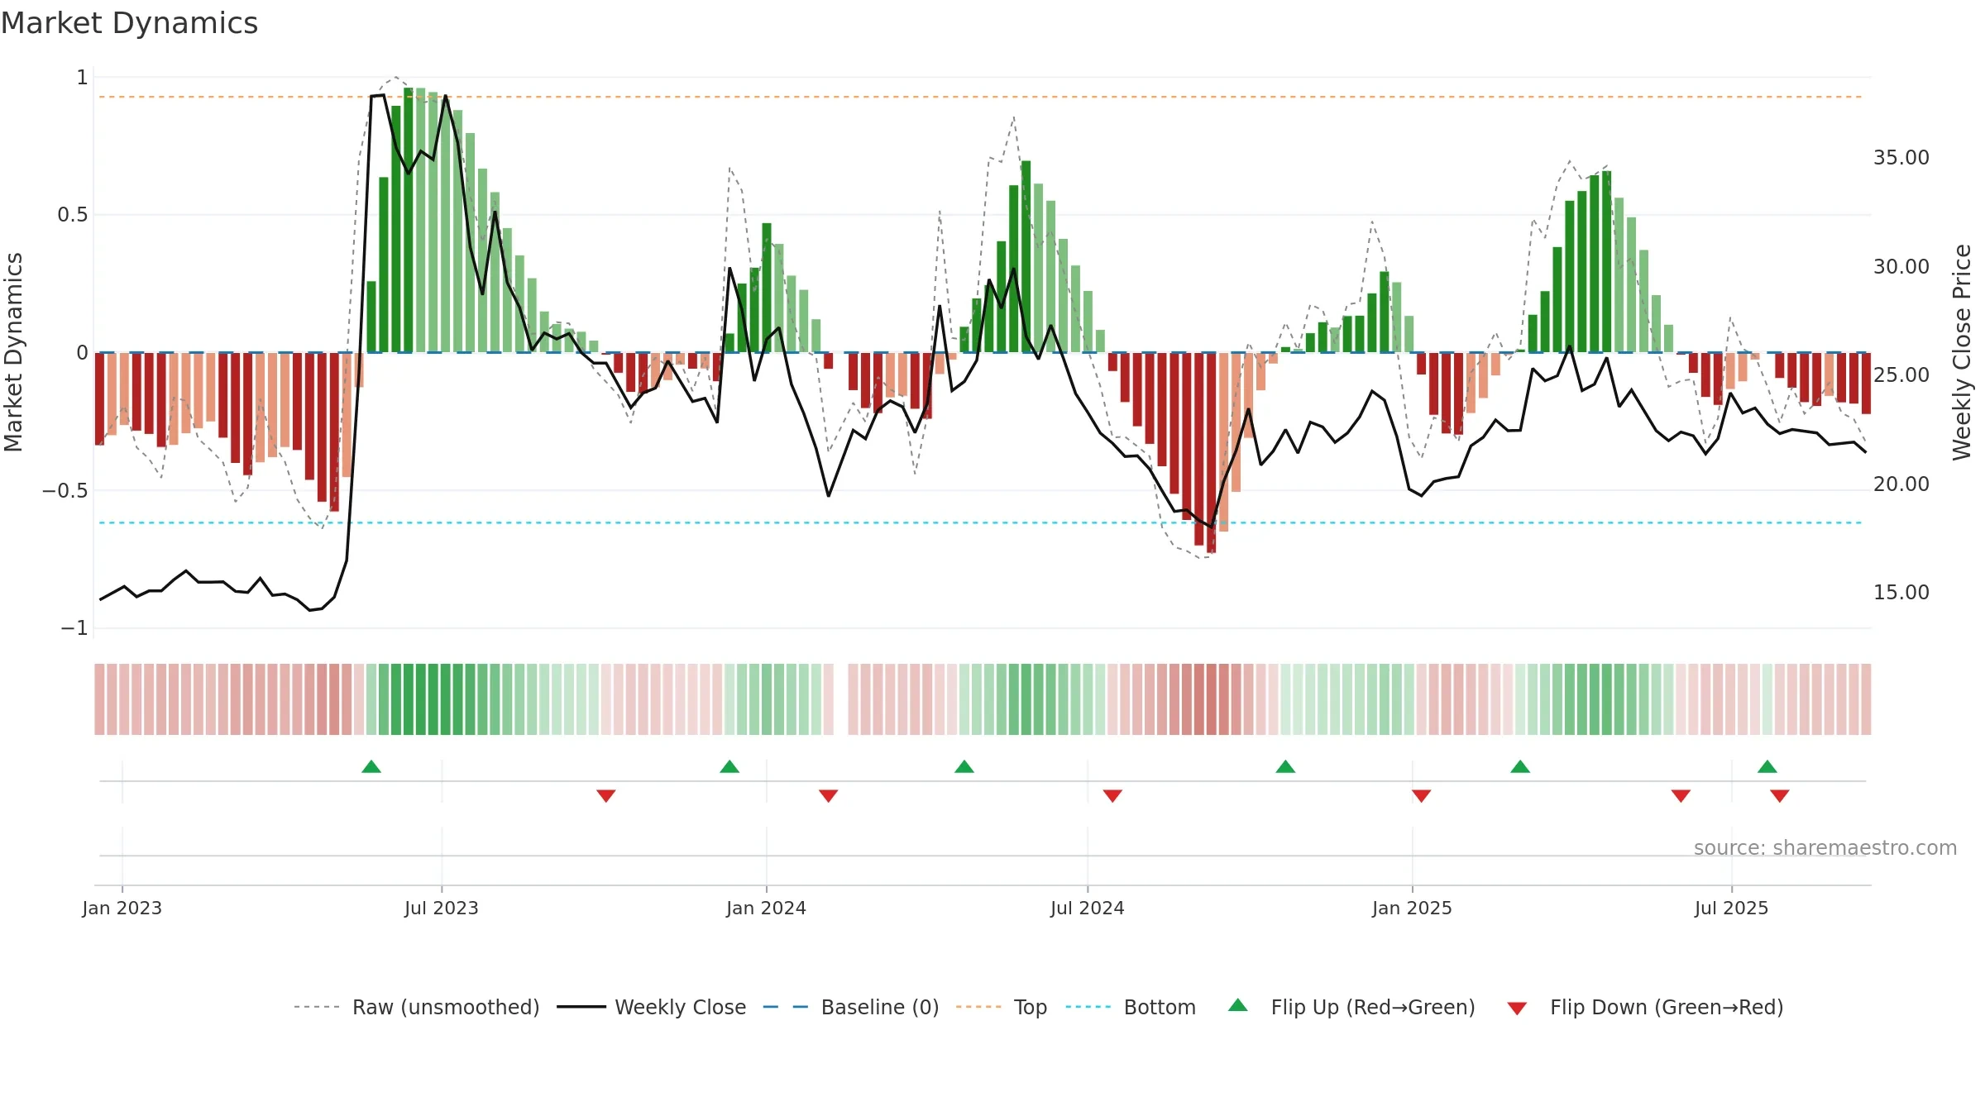
Task: Click the Jan 2025 x-axis label
Action: [1413, 908]
